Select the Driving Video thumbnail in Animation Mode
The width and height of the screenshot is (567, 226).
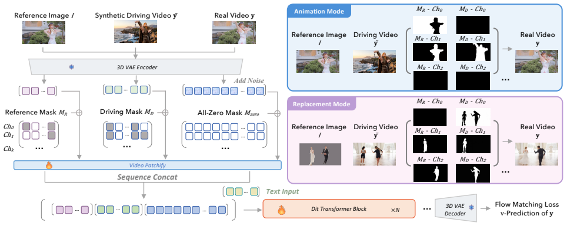coord(374,62)
